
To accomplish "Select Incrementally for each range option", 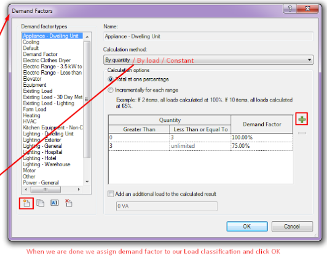I will (110, 90).
